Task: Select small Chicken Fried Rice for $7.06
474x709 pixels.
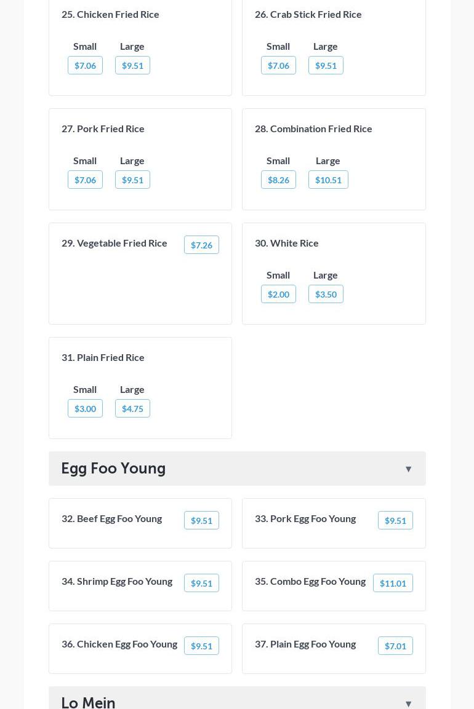Action: pos(85,66)
